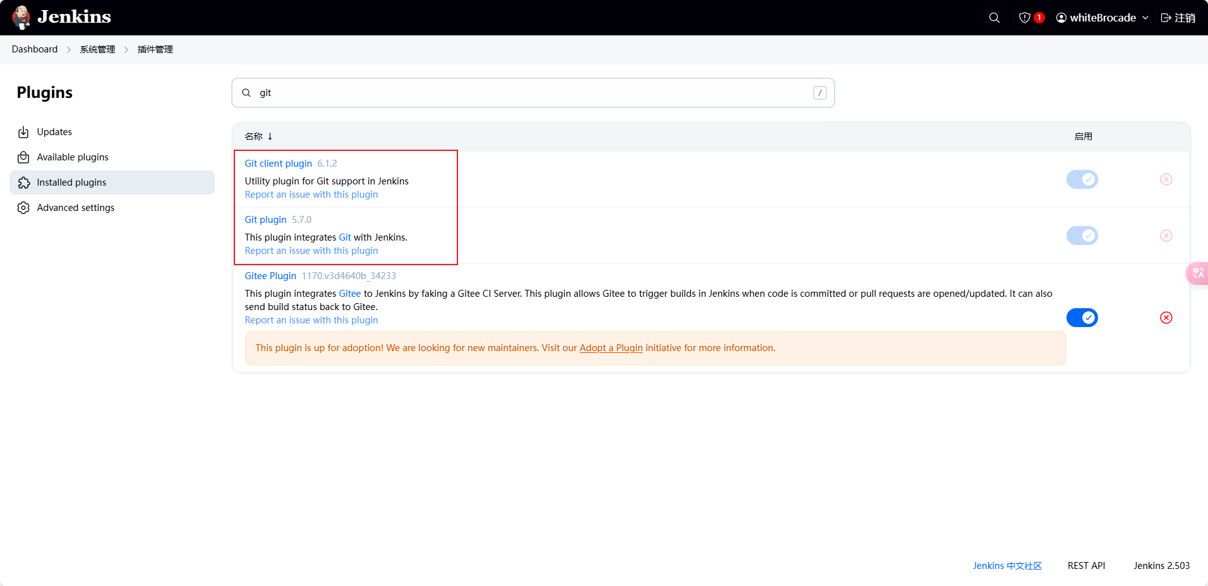Image resolution: width=1208 pixels, height=586 pixels.
Task: Click the 启用 column header
Action: click(1084, 136)
